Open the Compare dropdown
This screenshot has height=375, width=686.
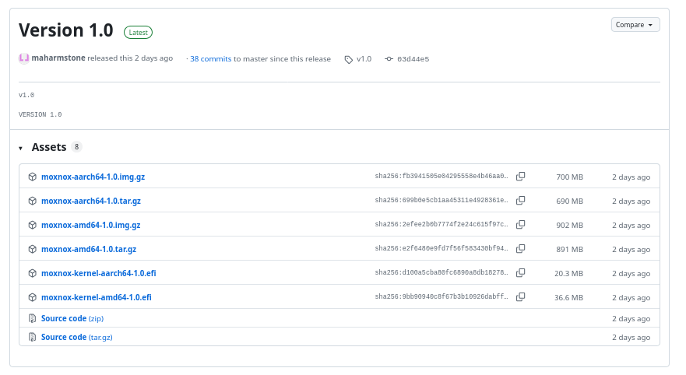635,25
